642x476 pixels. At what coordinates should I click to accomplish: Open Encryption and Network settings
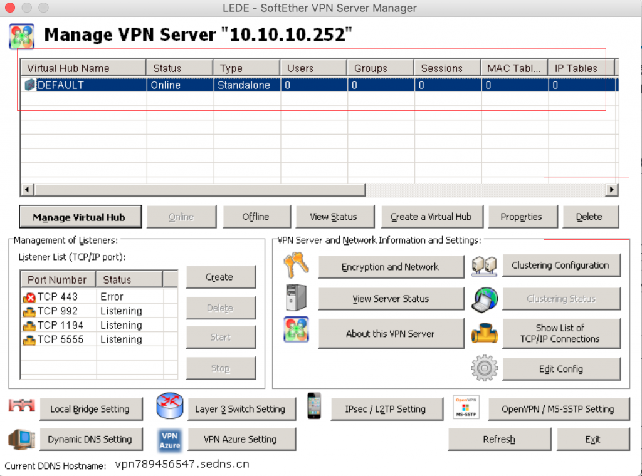tap(391, 267)
